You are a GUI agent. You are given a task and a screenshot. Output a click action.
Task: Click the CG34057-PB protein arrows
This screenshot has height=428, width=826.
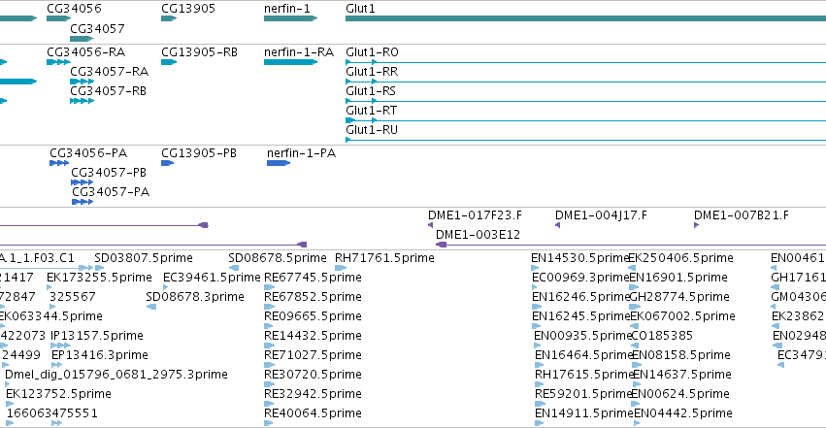[83, 182]
